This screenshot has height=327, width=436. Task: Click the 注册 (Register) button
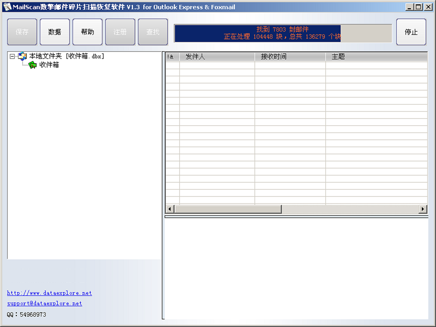point(120,32)
